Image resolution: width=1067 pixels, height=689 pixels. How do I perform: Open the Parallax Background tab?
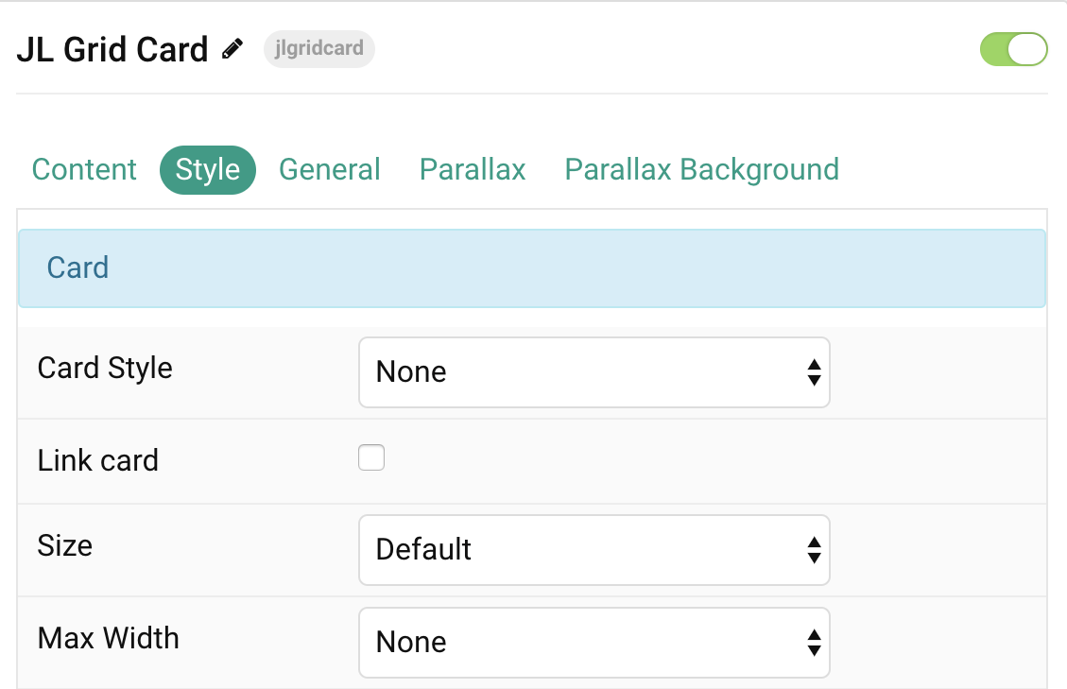(x=701, y=169)
